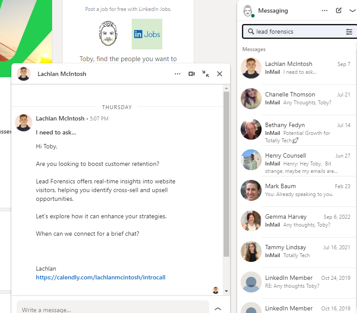This screenshot has height=313, width=357.
Task: Open Chanelle Thomson conversation
Action: click(x=297, y=99)
